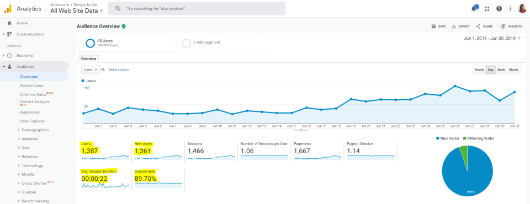Open the Users metric dropdown
This screenshot has height=204, width=530.
(x=90, y=69)
